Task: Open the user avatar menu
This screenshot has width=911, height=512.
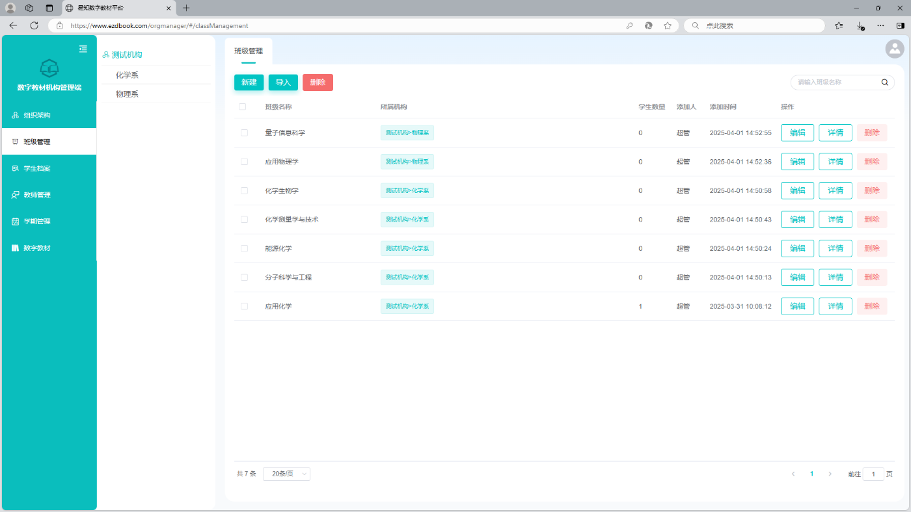Action: pos(895,49)
